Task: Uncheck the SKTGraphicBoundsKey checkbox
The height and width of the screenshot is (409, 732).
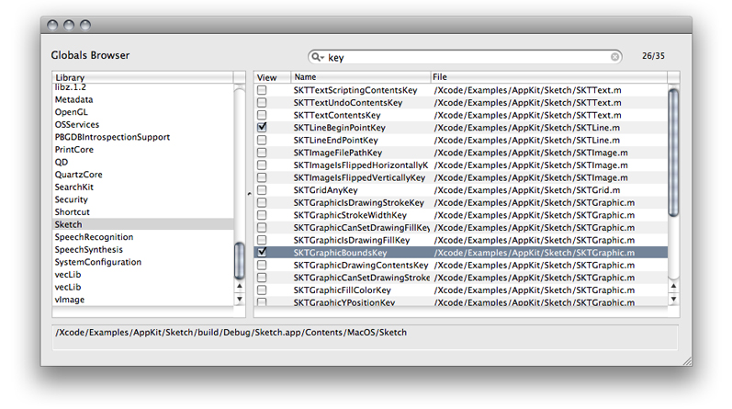Action: coord(263,252)
